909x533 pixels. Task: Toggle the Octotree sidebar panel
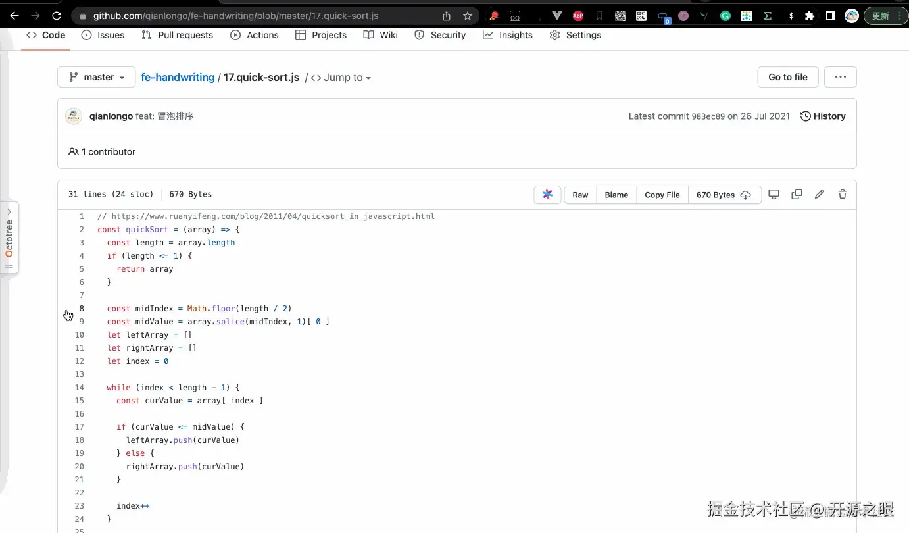coord(9,238)
